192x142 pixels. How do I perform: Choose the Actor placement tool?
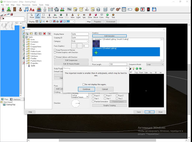click(49, 16)
